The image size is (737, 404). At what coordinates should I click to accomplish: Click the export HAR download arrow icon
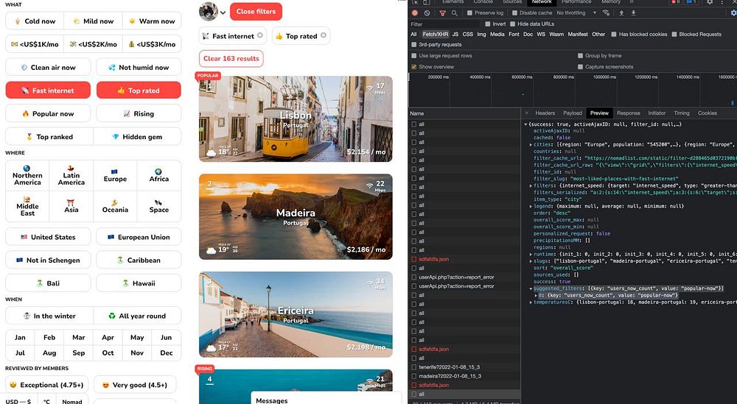(632, 13)
